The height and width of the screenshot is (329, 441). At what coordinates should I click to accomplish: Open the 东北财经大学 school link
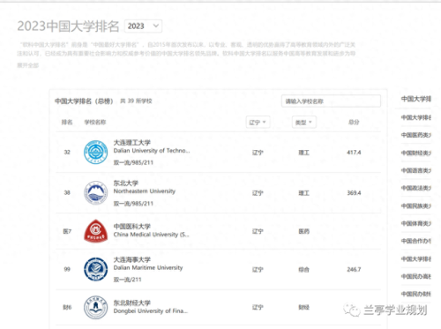click(x=132, y=303)
